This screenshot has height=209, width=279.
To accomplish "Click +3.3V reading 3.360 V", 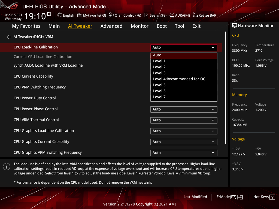I will tap(238, 169).
